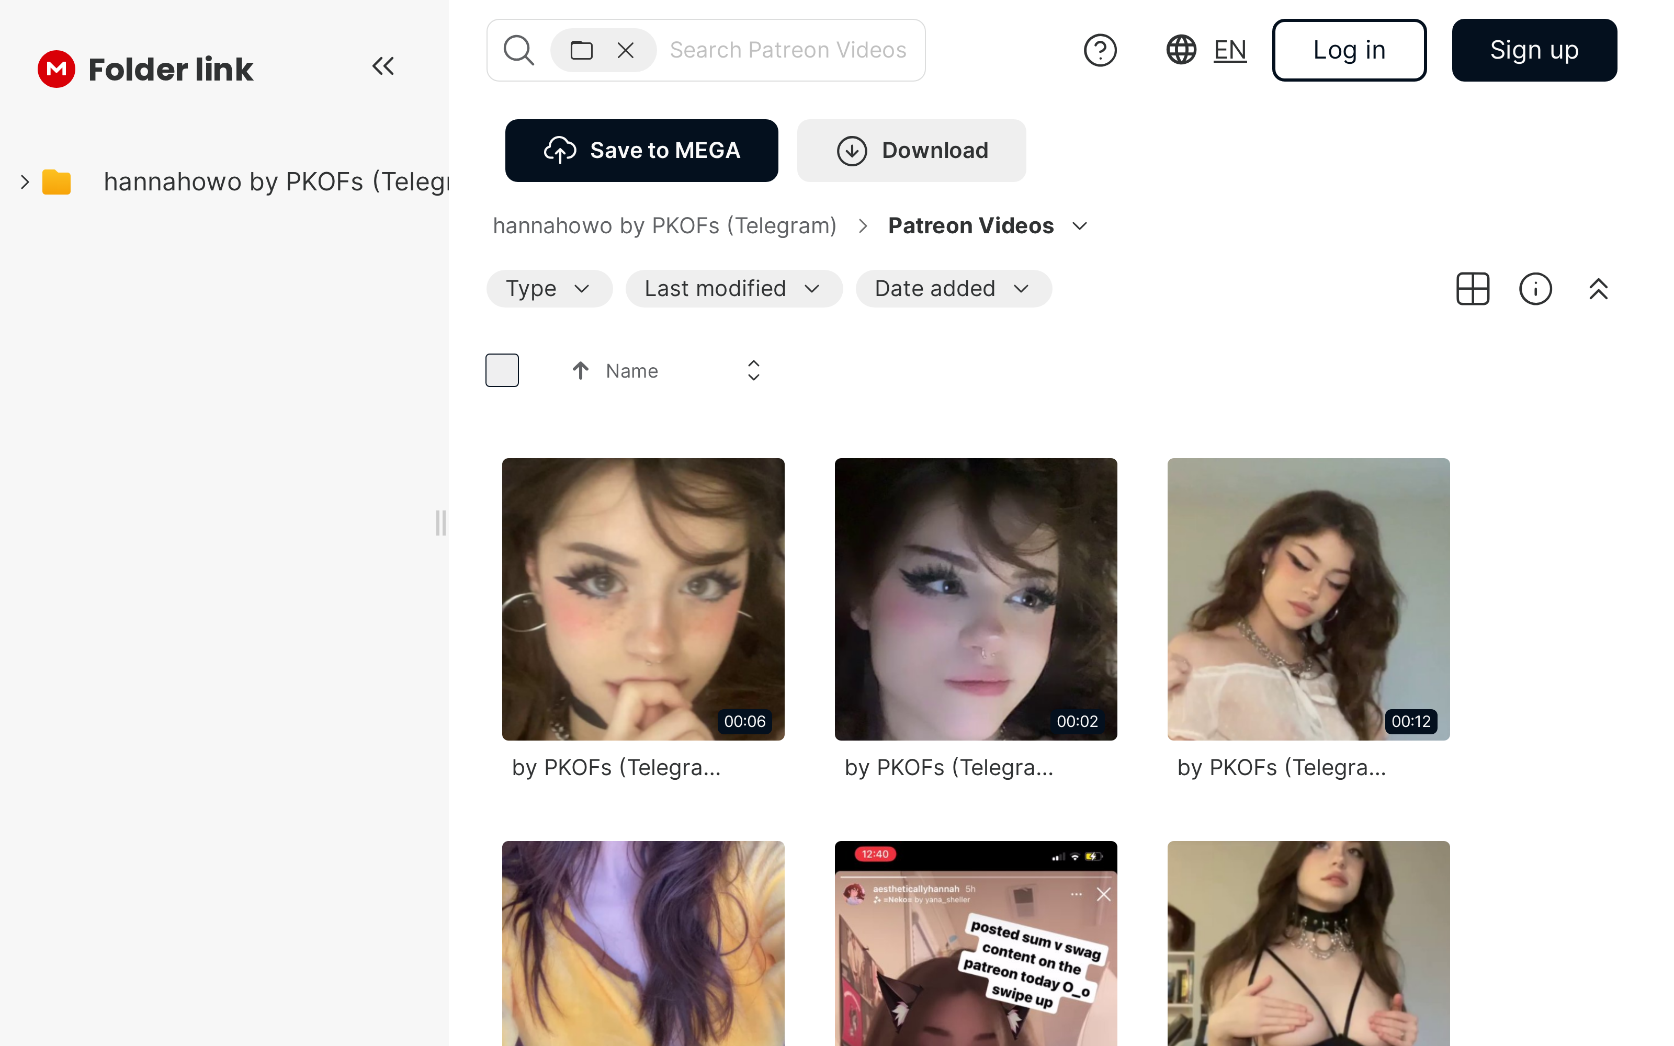Click the search magnifier icon
This screenshot has width=1674, height=1046.
pyautogui.click(x=518, y=50)
